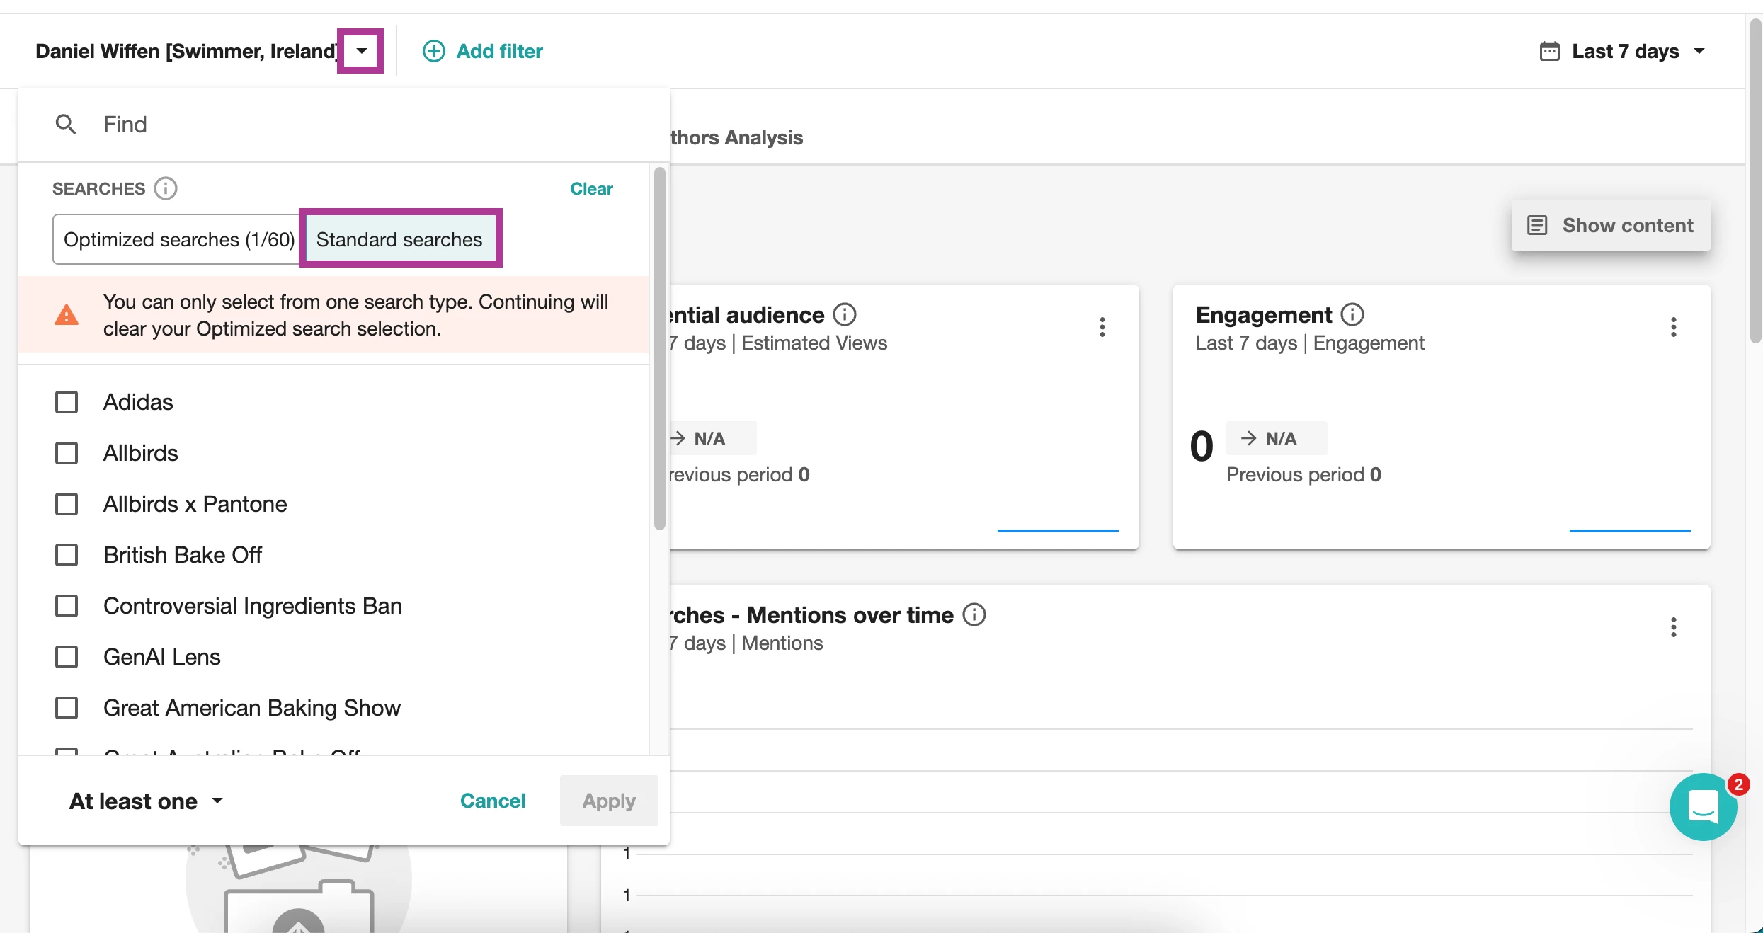The image size is (1763, 933).
Task: Click the calendar icon beside Last 7 days
Action: click(1549, 51)
